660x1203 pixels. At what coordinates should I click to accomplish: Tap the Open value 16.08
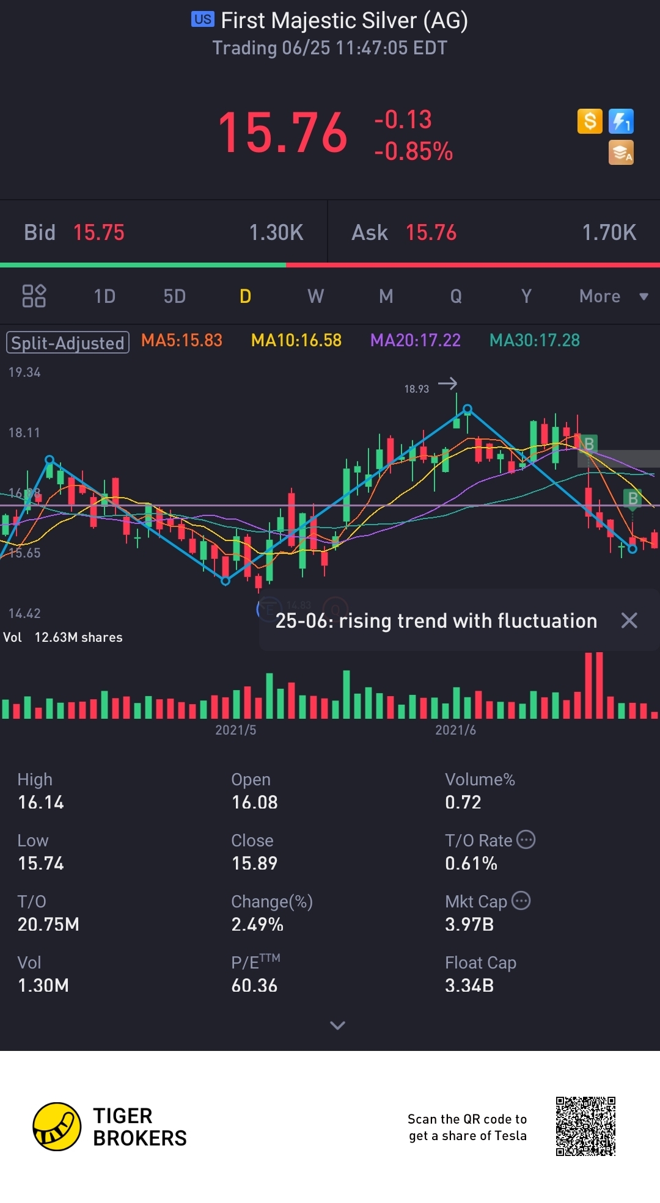coord(255,802)
